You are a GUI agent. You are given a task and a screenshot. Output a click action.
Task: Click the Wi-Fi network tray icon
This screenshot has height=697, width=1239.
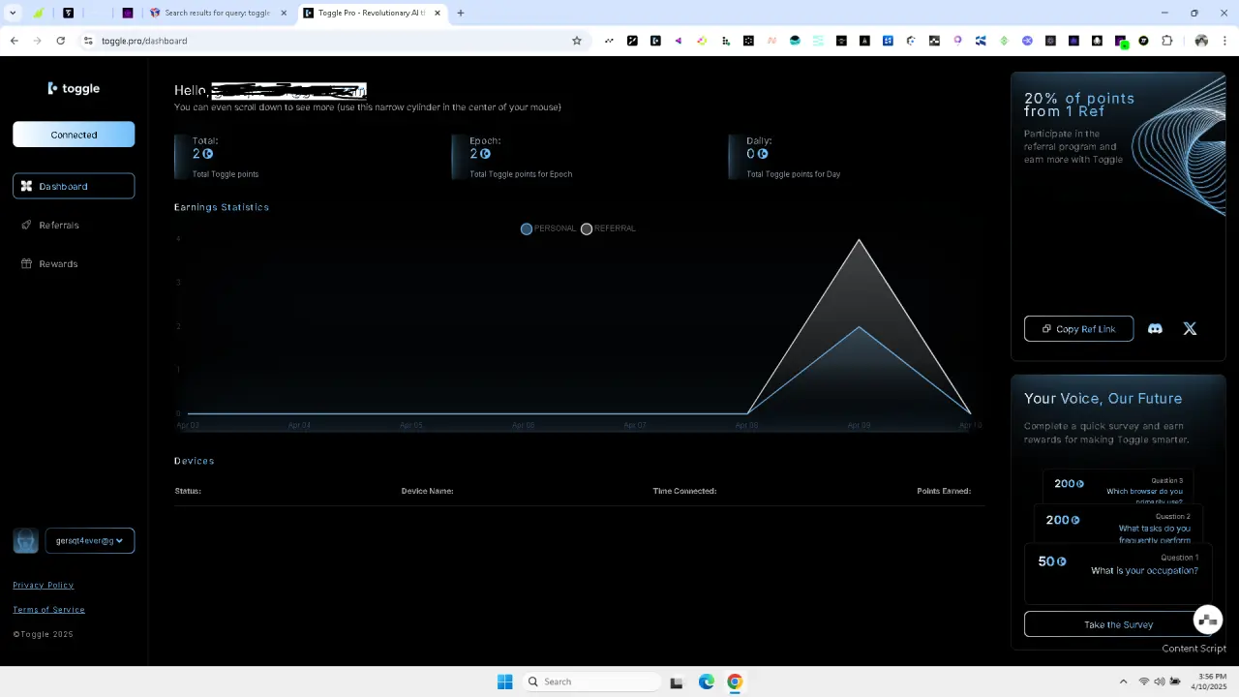(1144, 682)
